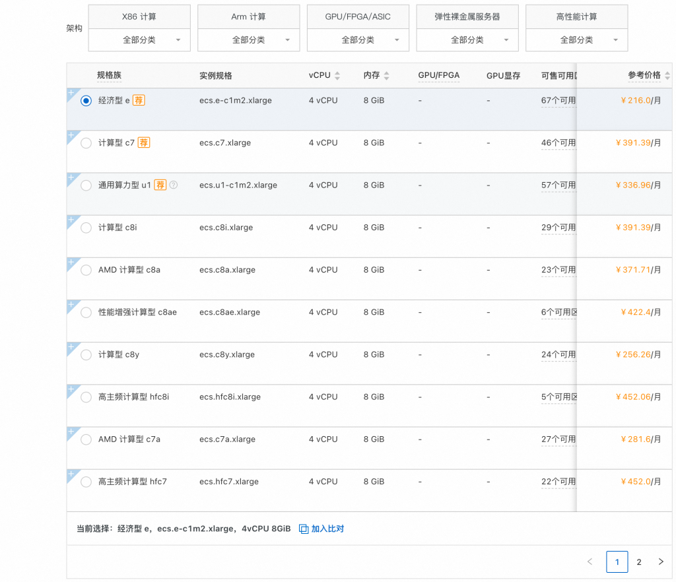Open the Arm 计算 全部分类 dropdown

[x=248, y=40]
